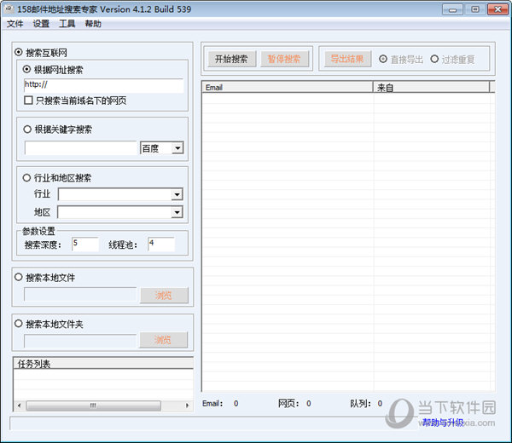The width and height of the screenshot is (512, 443).
Task: Open the 设置 menu
Action: [41, 24]
